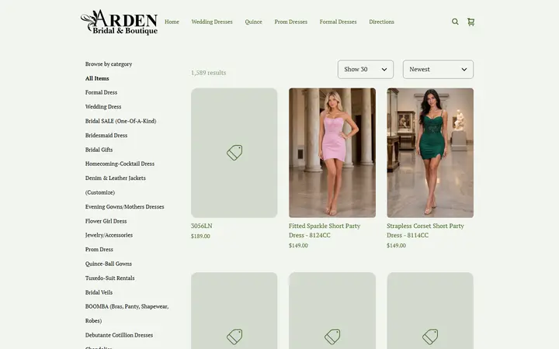Select Prom Dress category in sidebar
The height and width of the screenshot is (349, 559).
coord(99,249)
